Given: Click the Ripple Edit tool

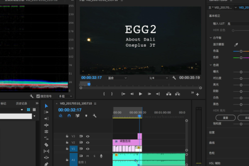Looking at the screenshot, I should point(46,125).
